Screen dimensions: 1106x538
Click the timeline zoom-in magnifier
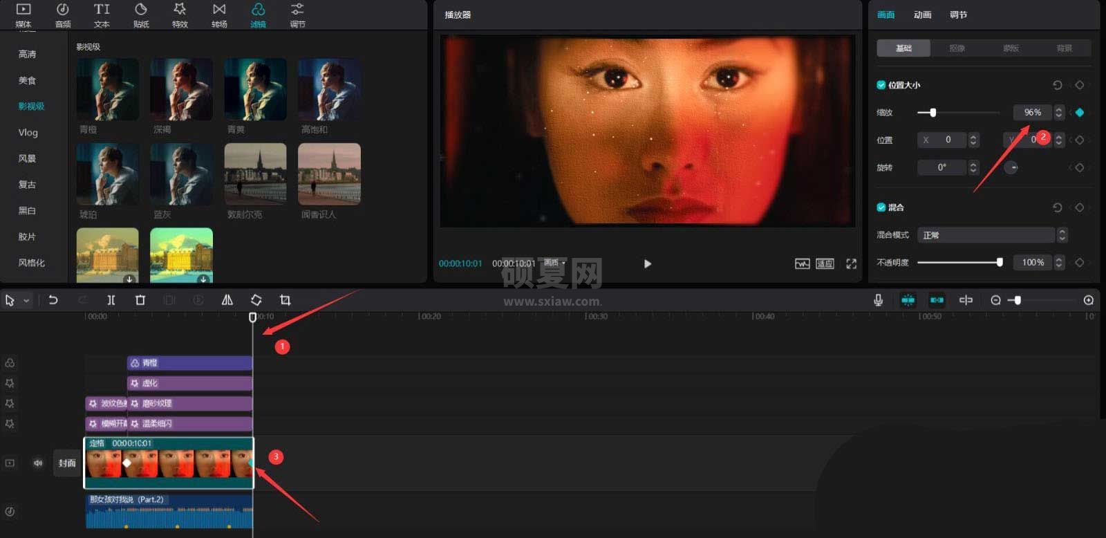1089,300
